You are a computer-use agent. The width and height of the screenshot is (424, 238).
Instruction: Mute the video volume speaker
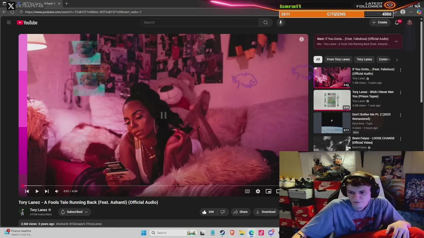coord(57,191)
